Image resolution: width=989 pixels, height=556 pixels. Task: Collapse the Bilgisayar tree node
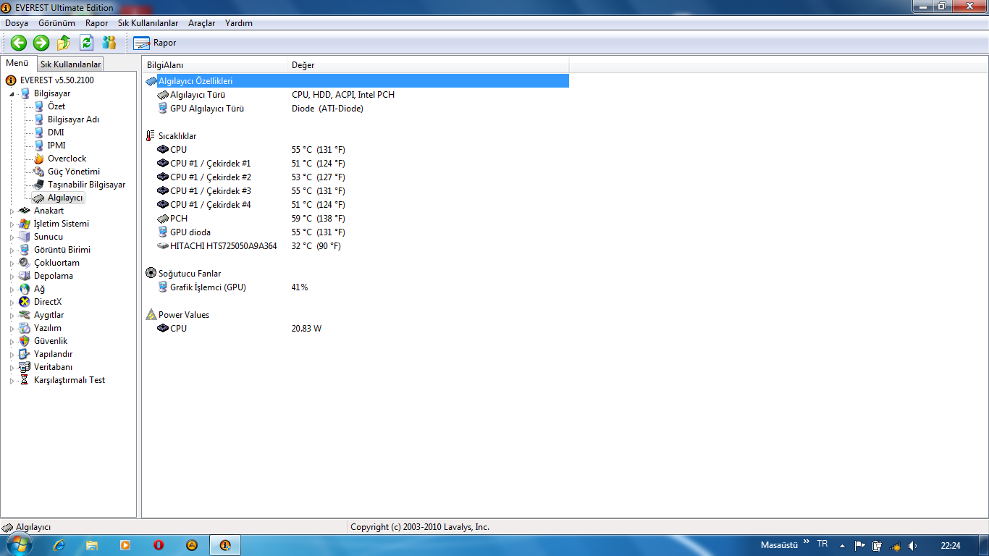(12, 94)
